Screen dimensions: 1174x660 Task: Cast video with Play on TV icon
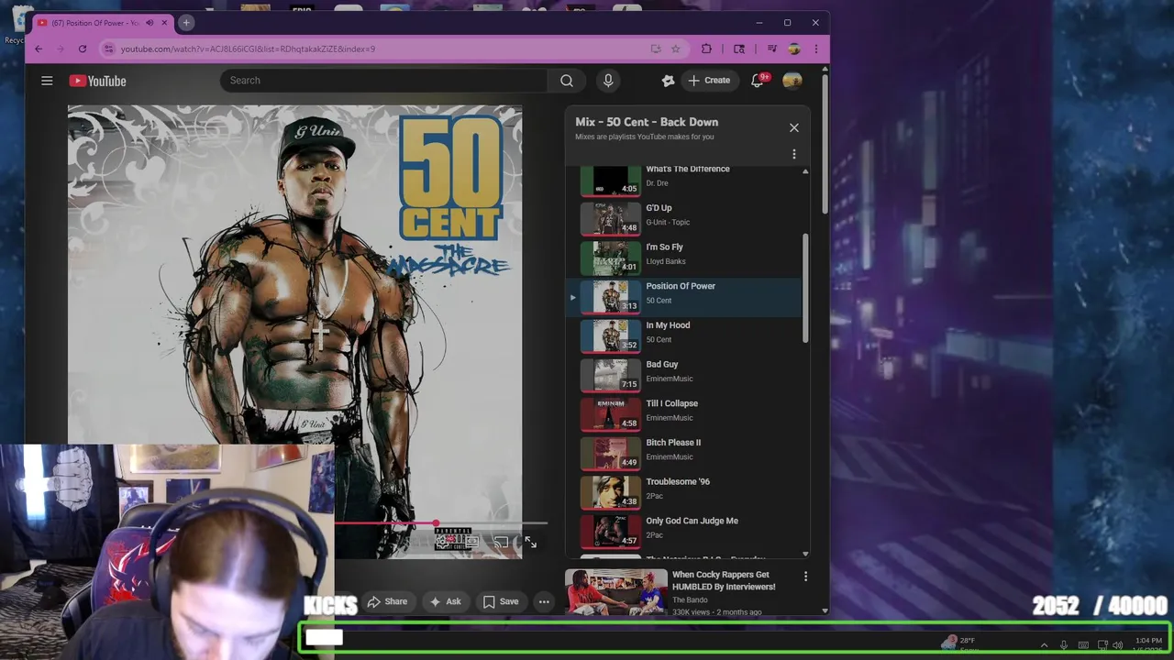tap(501, 542)
